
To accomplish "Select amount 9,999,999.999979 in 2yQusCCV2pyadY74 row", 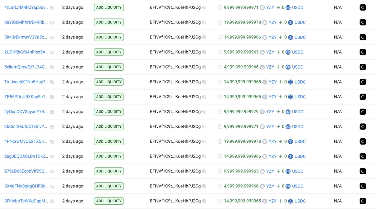I will coord(241,111).
